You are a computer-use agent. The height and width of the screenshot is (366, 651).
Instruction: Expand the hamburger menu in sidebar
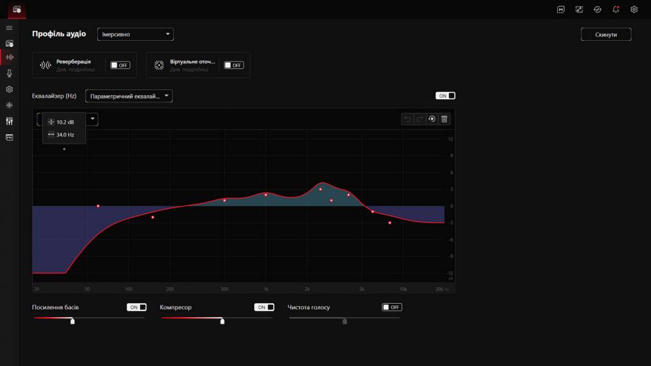[9, 28]
